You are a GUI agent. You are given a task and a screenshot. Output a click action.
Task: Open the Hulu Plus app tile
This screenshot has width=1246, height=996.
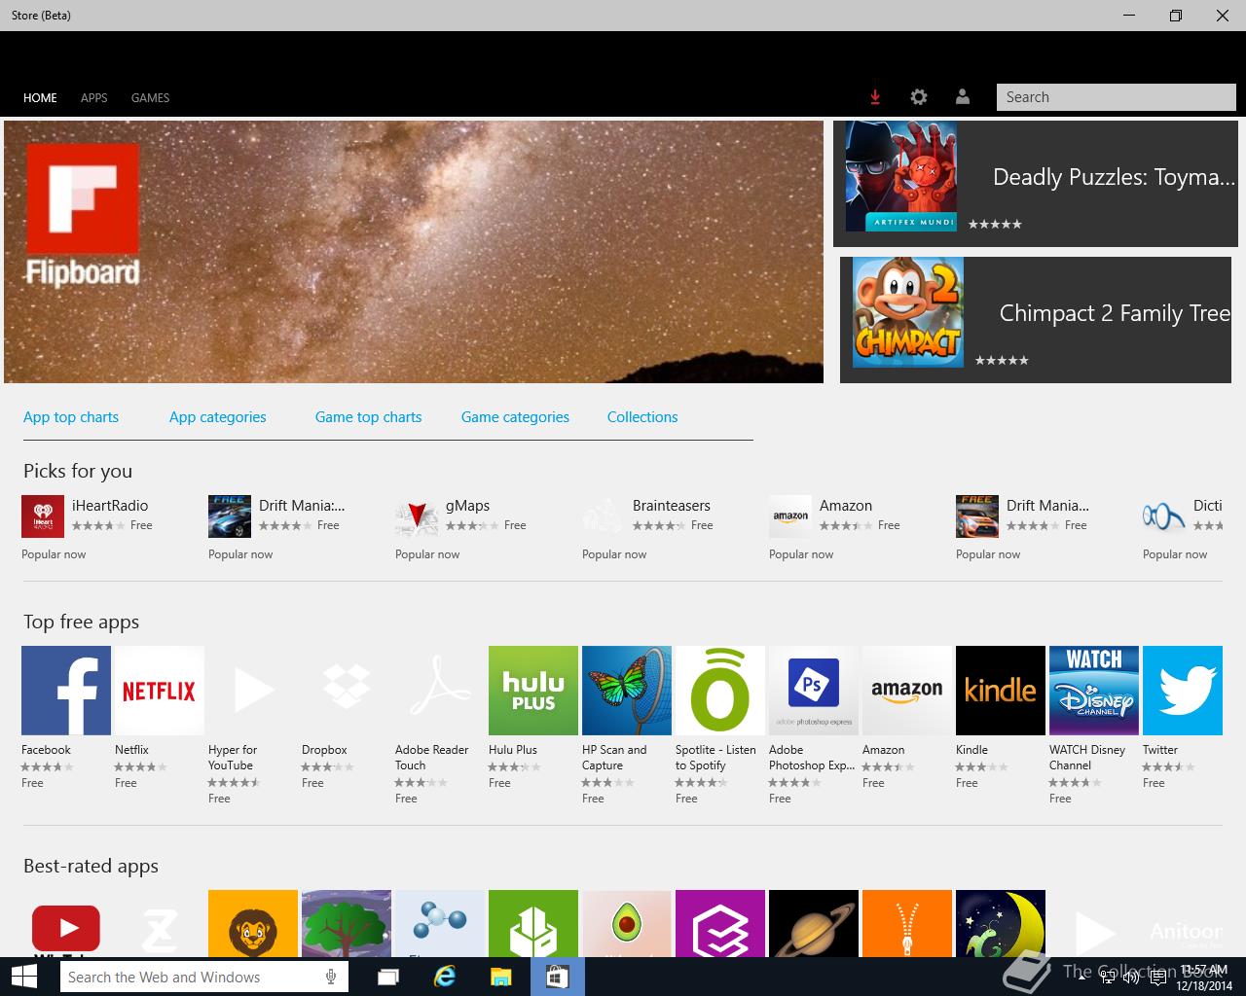533,691
